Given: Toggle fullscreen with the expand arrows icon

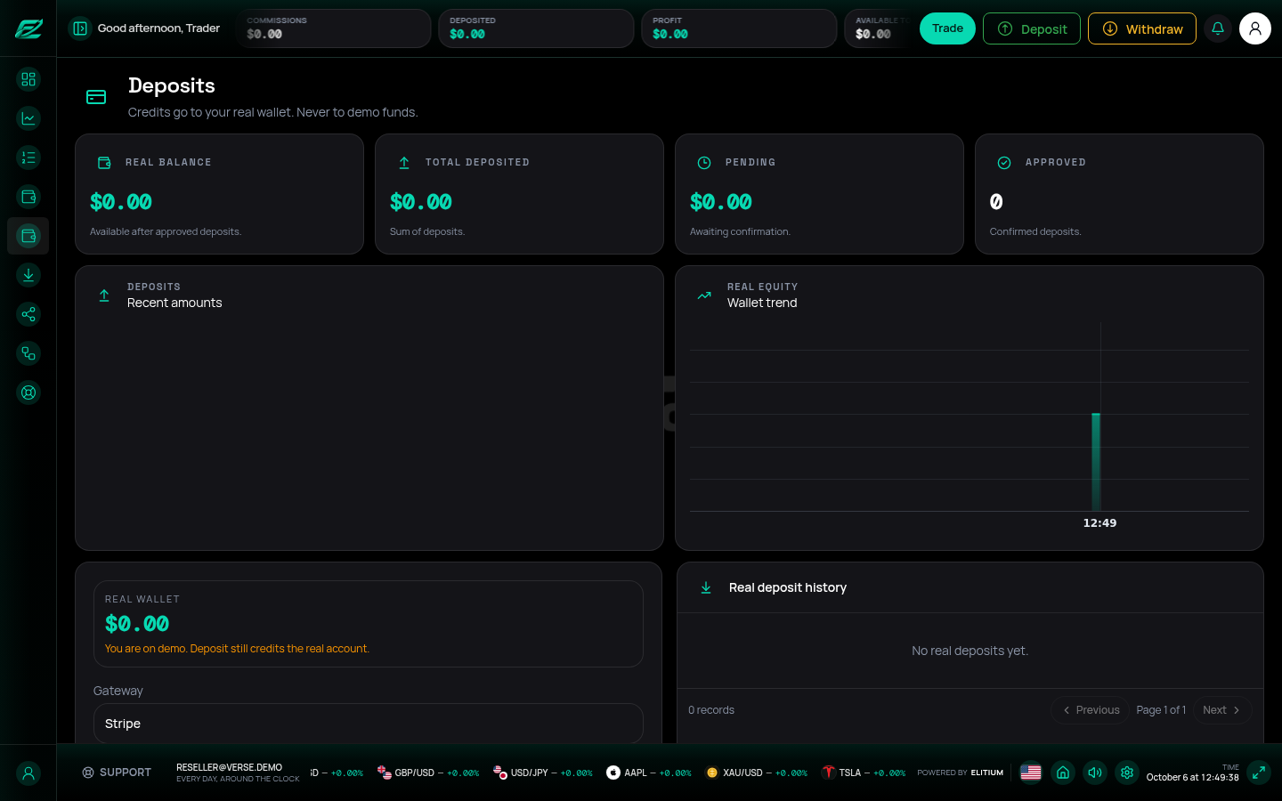Looking at the screenshot, I should click(1259, 773).
